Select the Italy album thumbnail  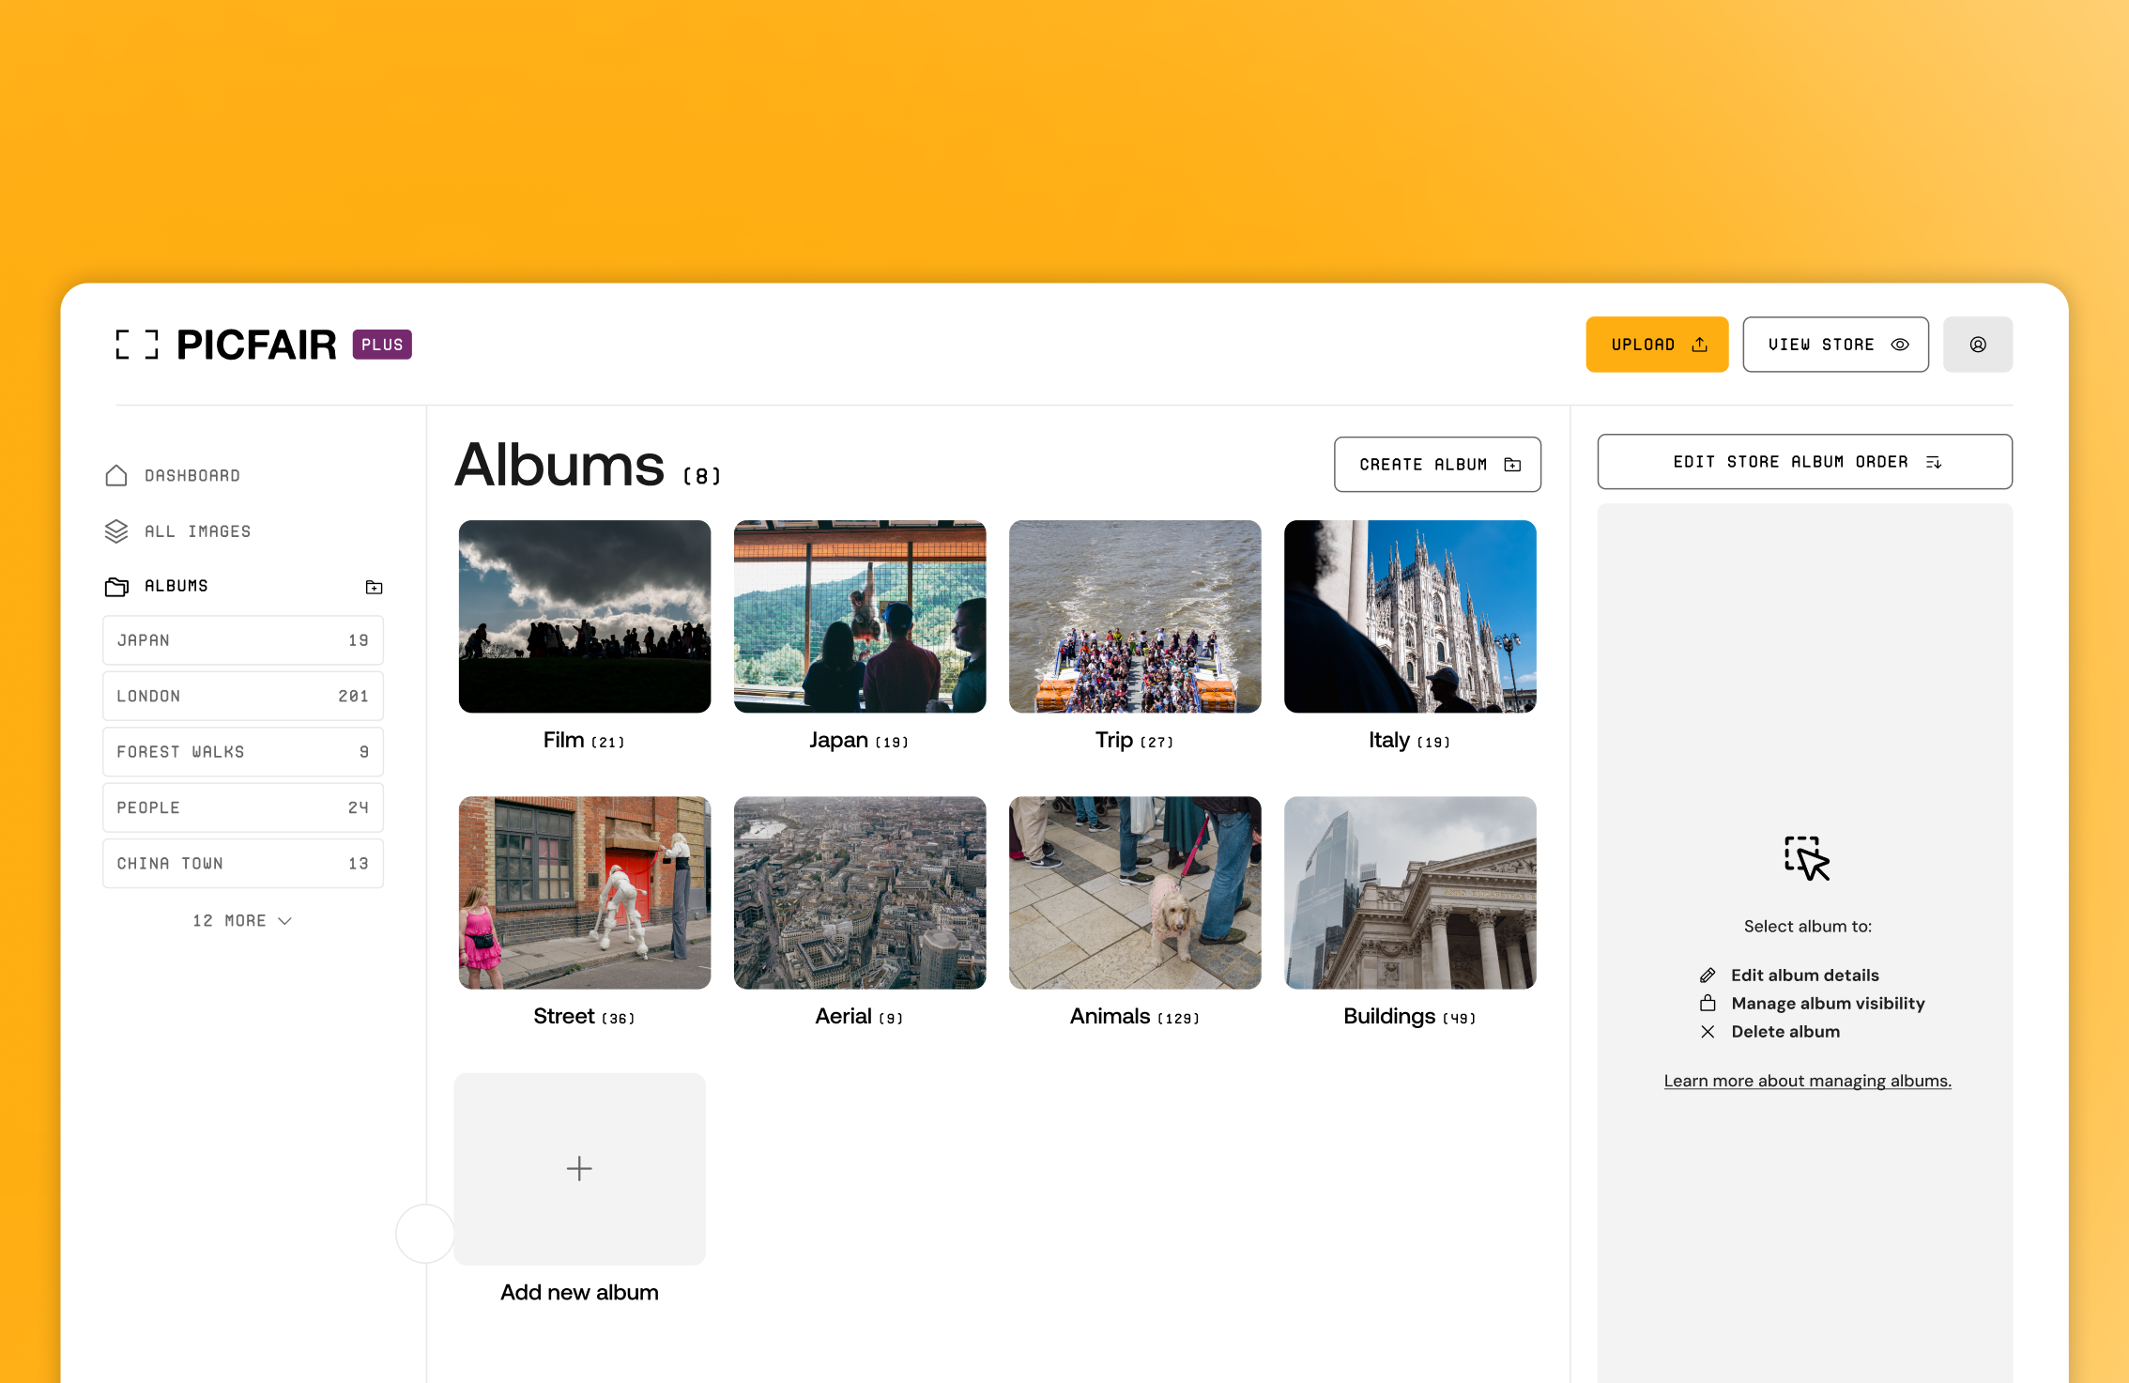coord(1410,617)
